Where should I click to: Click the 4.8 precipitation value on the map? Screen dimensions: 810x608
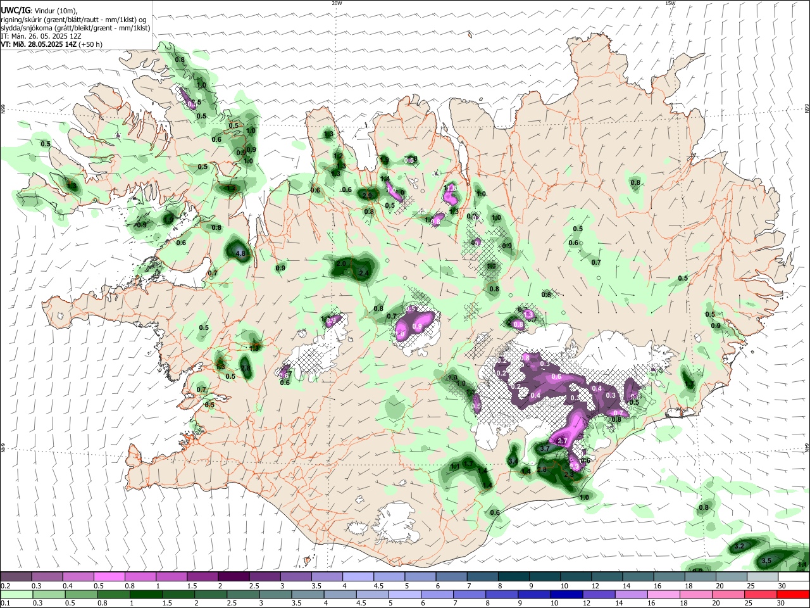pos(240,253)
